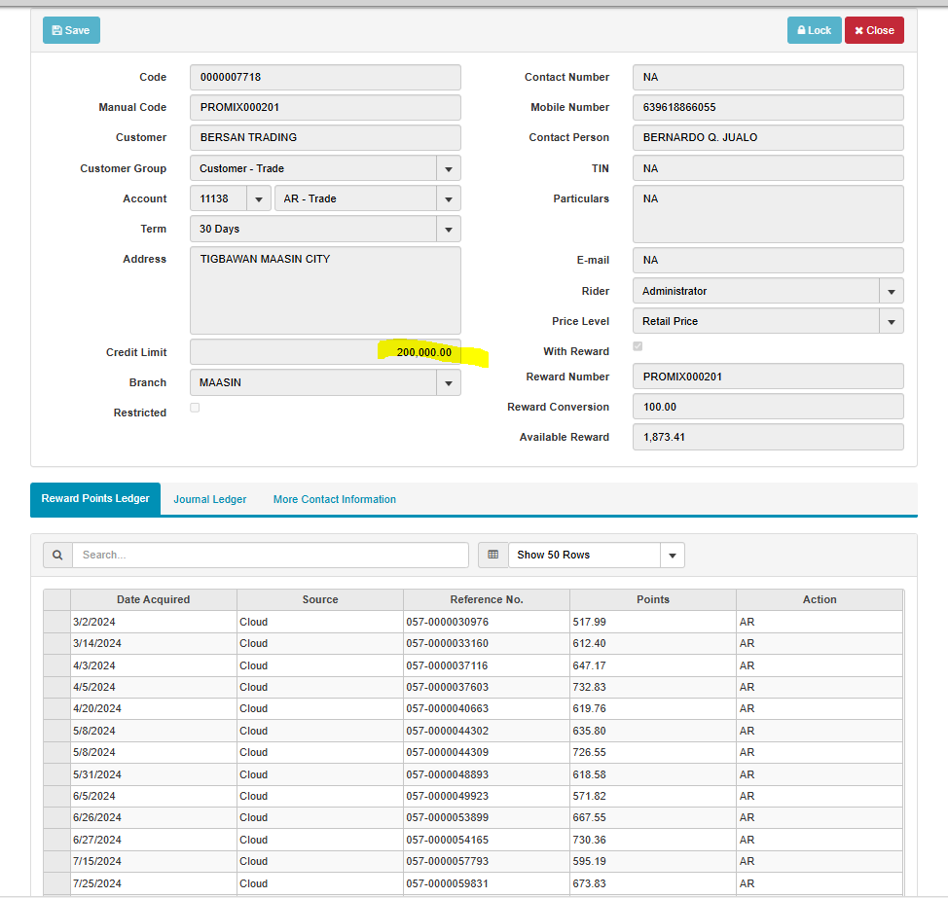Expand the Customer Group dropdown
This screenshot has width=948, height=898.
tap(448, 168)
